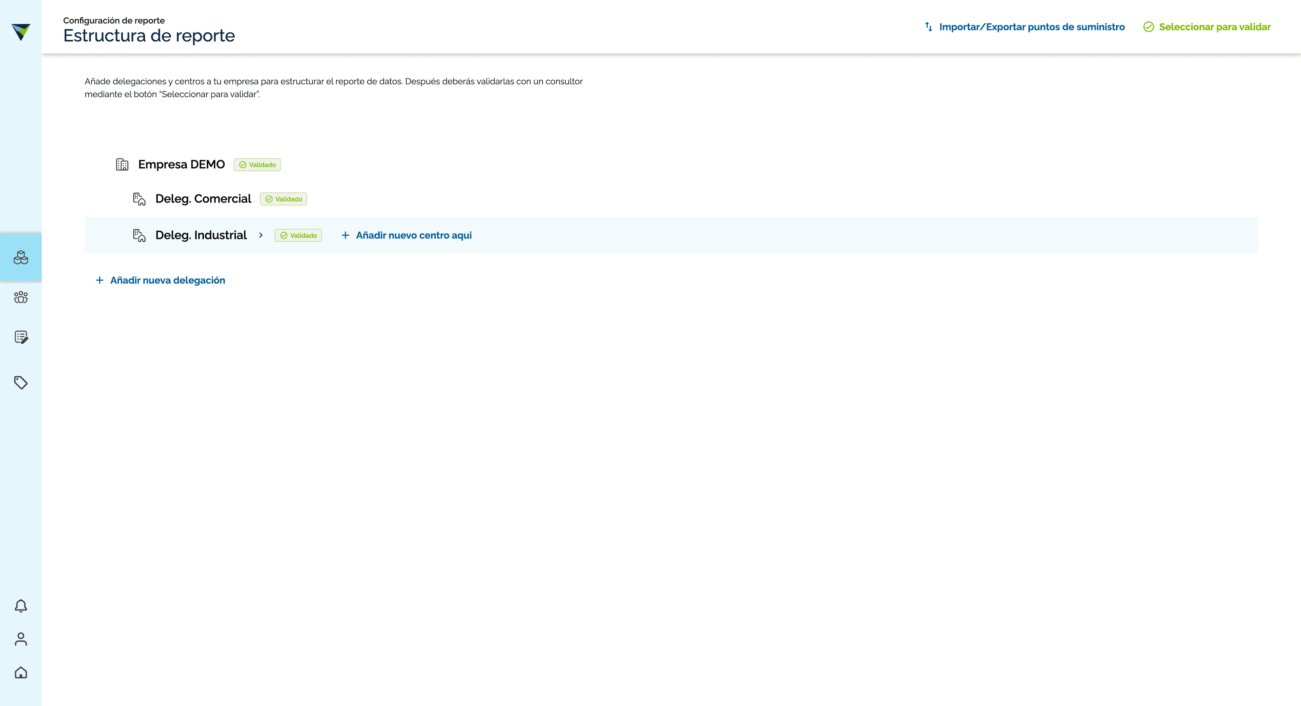
Task: Click Validado badge next to Deleg. Industrial
Action: point(298,235)
